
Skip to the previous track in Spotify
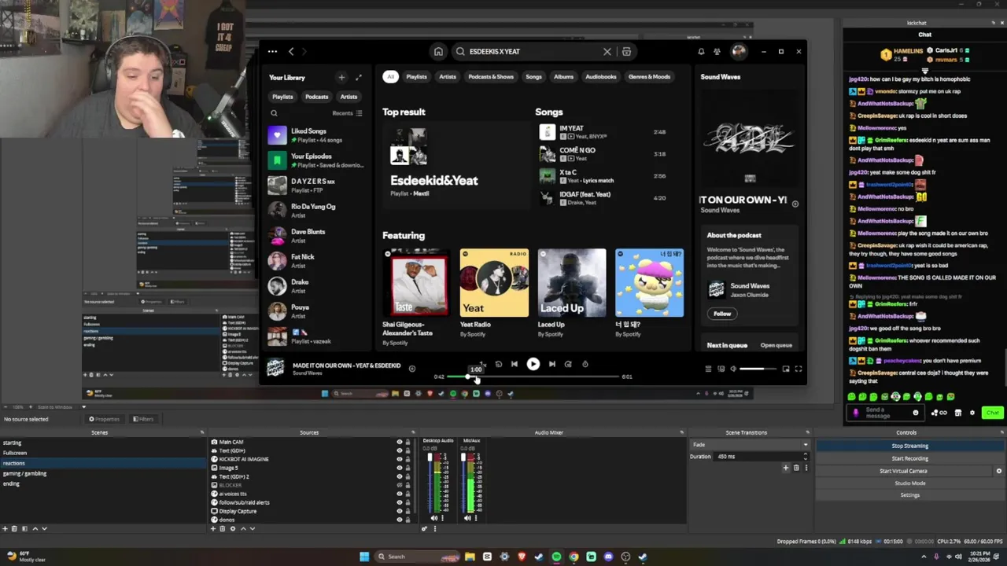pos(515,364)
